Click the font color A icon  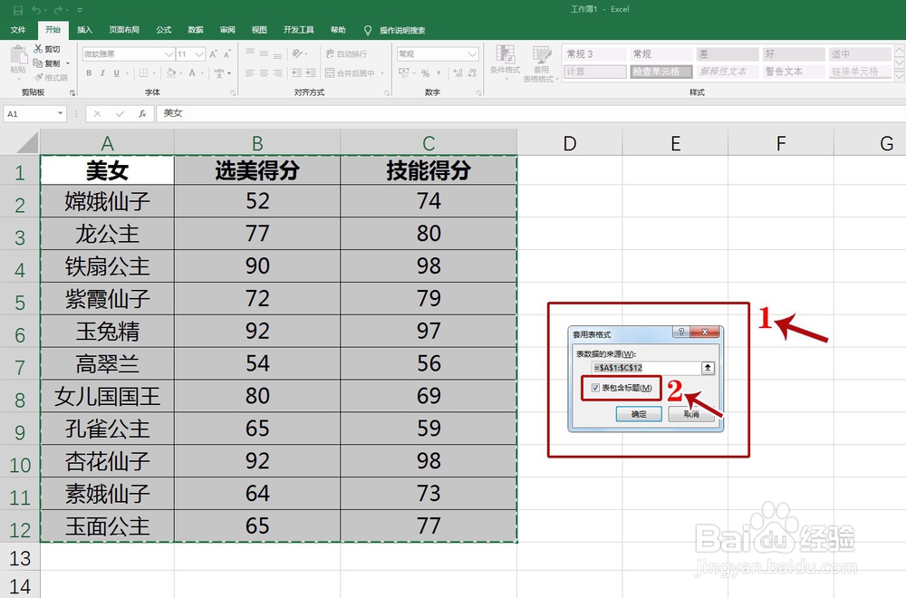(x=192, y=73)
